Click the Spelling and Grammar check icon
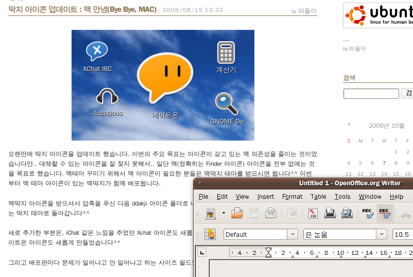The width and height of the screenshot is (413, 277). click(368, 213)
